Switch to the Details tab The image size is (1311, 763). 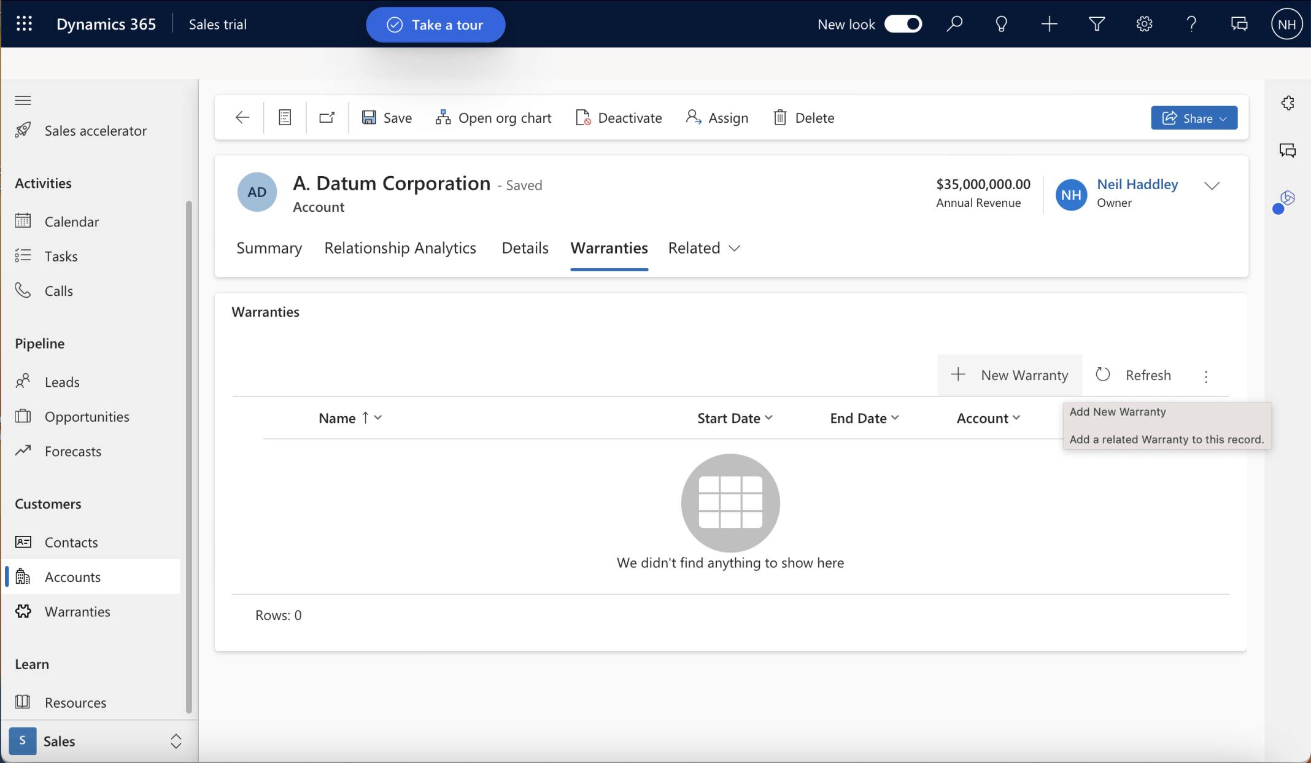tap(525, 248)
